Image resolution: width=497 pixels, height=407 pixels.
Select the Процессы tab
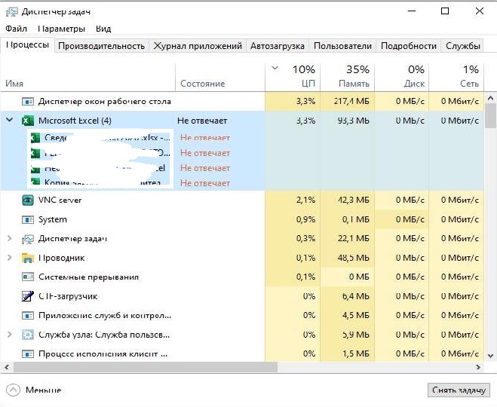click(27, 44)
